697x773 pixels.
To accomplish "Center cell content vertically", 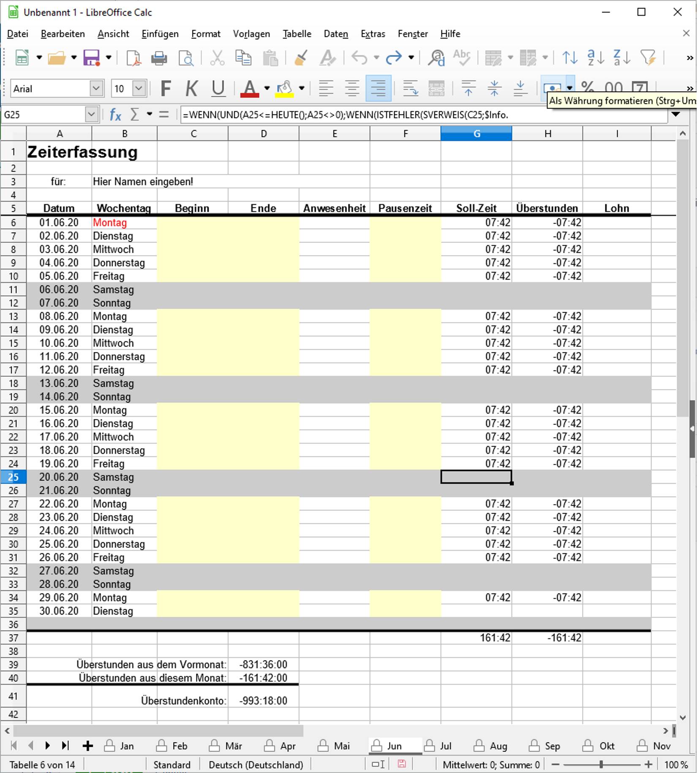I will pyautogui.click(x=494, y=89).
